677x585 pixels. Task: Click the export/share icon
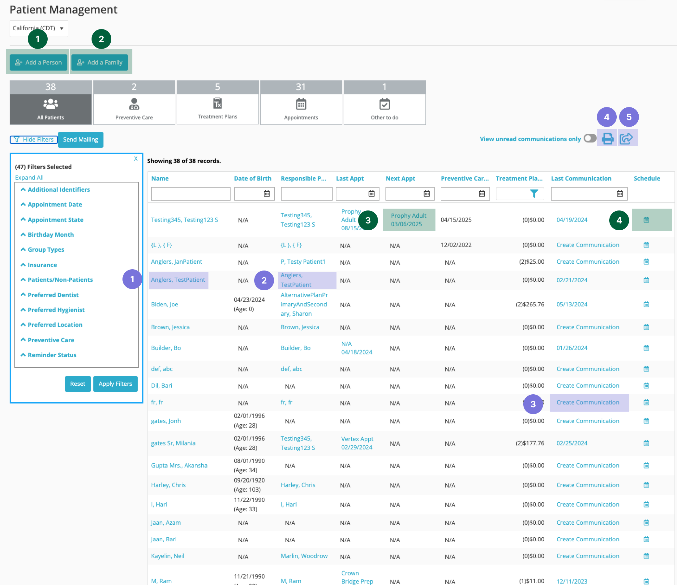(x=626, y=139)
